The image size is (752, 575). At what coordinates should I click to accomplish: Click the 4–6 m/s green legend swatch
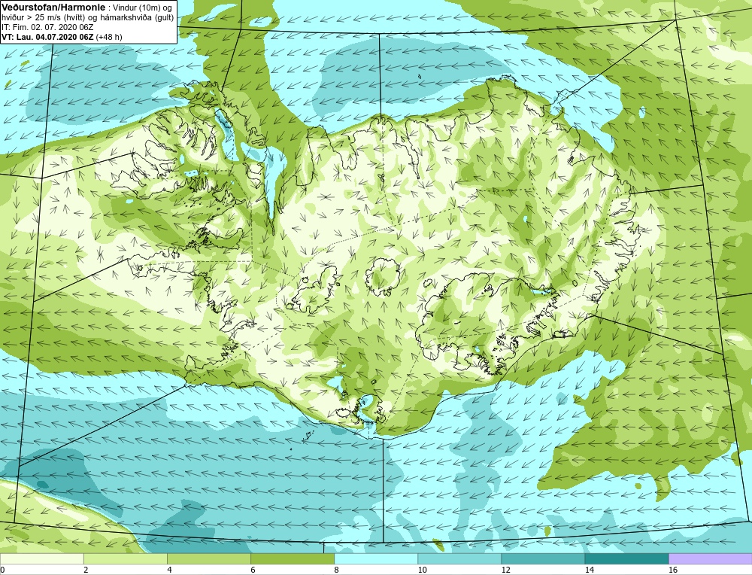(x=208, y=558)
